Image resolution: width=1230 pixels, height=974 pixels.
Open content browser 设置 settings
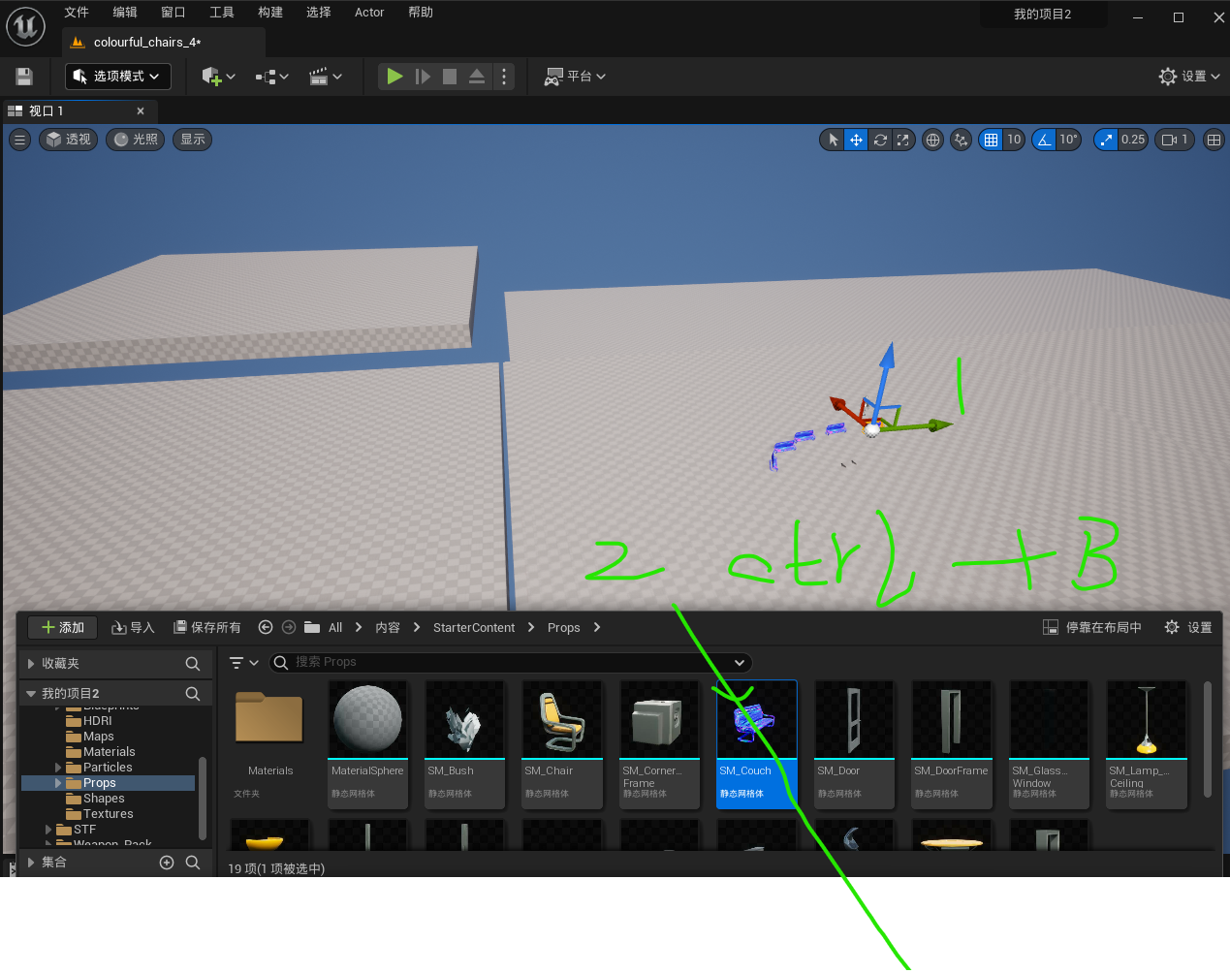(x=1188, y=627)
